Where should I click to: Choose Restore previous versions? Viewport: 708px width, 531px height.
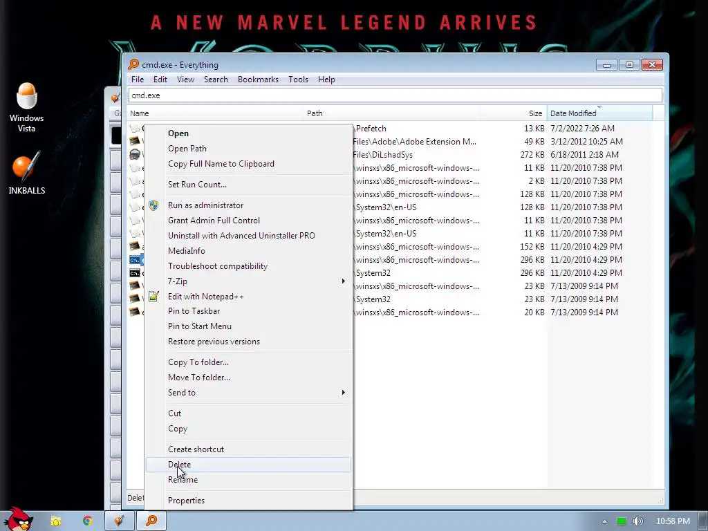point(214,342)
